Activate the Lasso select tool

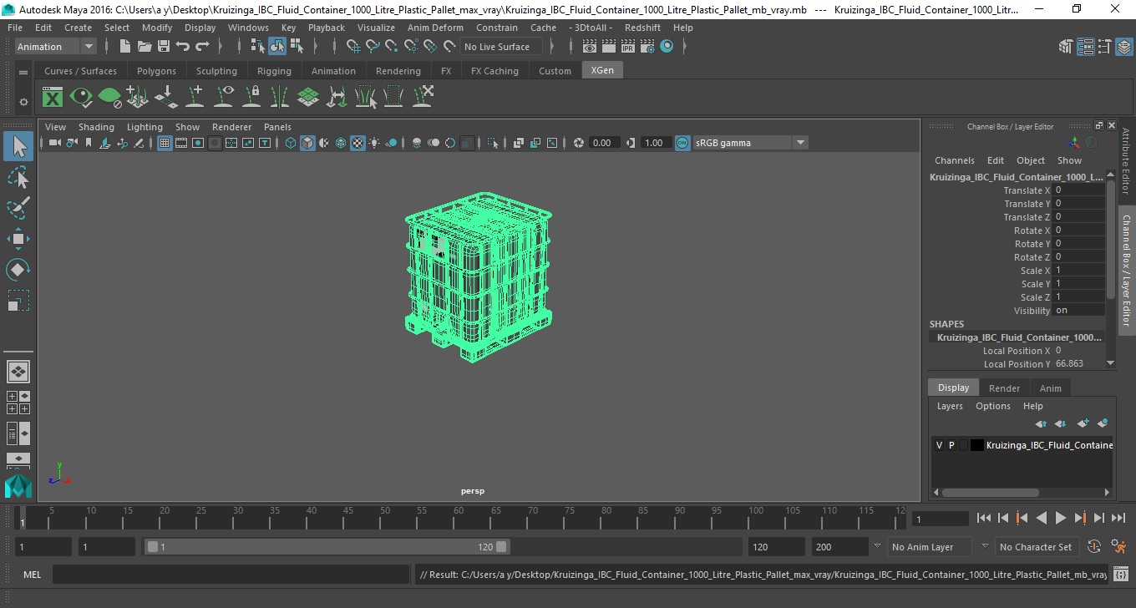(x=18, y=177)
